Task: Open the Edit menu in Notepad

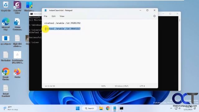Action: coord(53,16)
